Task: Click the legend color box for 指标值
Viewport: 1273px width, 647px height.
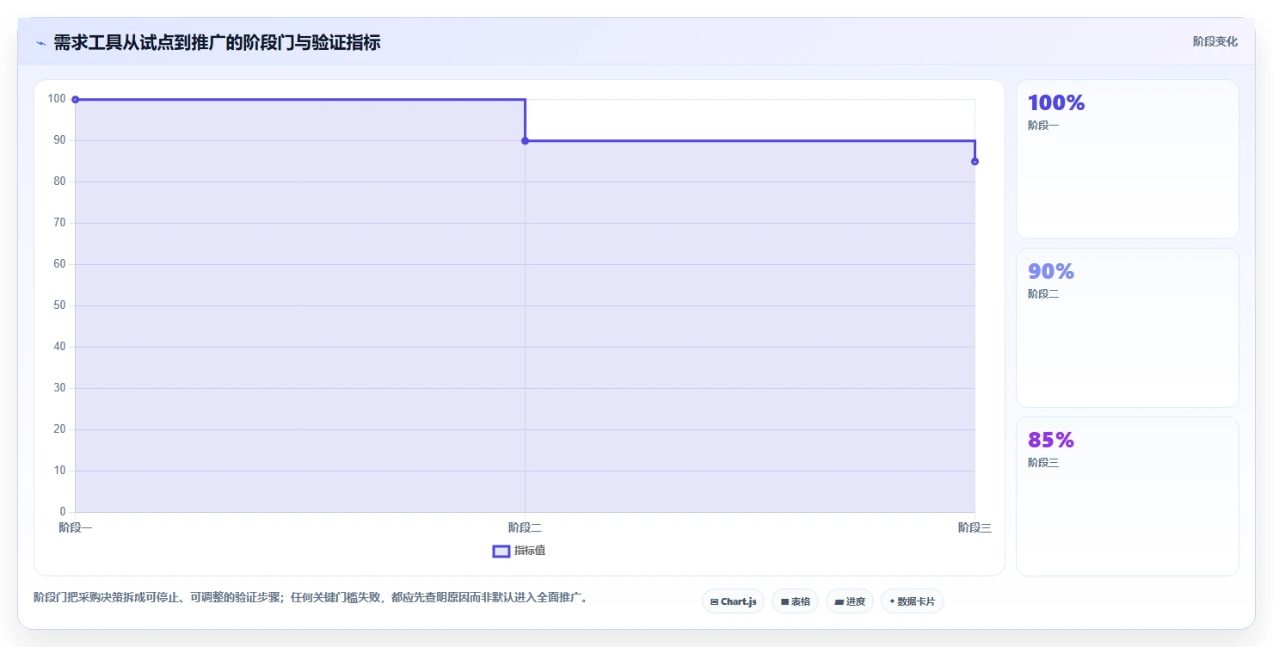Action: tap(501, 551)
